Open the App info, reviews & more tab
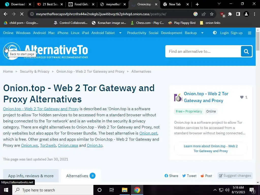The image size is (260, 195). 31,176
